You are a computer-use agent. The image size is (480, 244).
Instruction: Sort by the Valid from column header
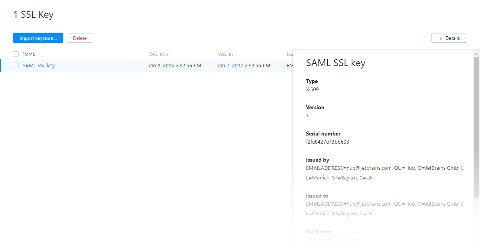click(x=159, y=54)
